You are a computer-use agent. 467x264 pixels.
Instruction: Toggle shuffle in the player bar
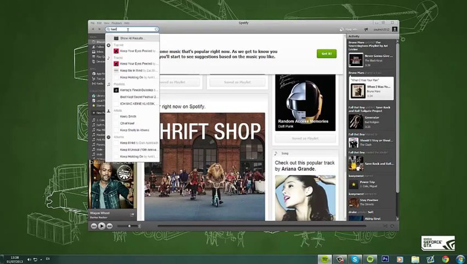(x=385, y=226)
